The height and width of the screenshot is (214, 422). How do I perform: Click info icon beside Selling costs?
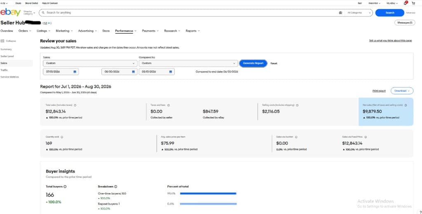(297, 106)
